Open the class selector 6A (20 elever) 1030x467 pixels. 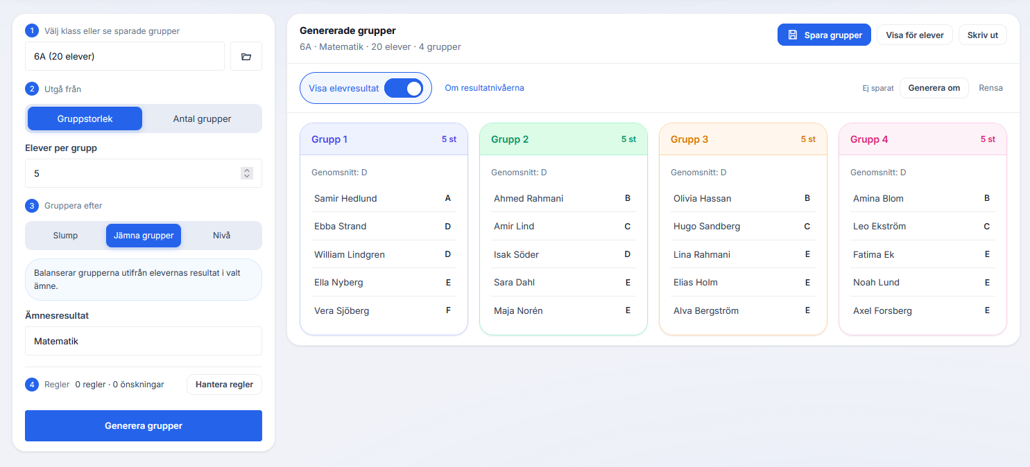click(x=125, y=56)
